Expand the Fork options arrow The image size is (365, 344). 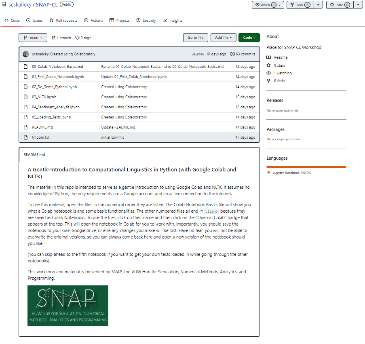pos(318,5)
